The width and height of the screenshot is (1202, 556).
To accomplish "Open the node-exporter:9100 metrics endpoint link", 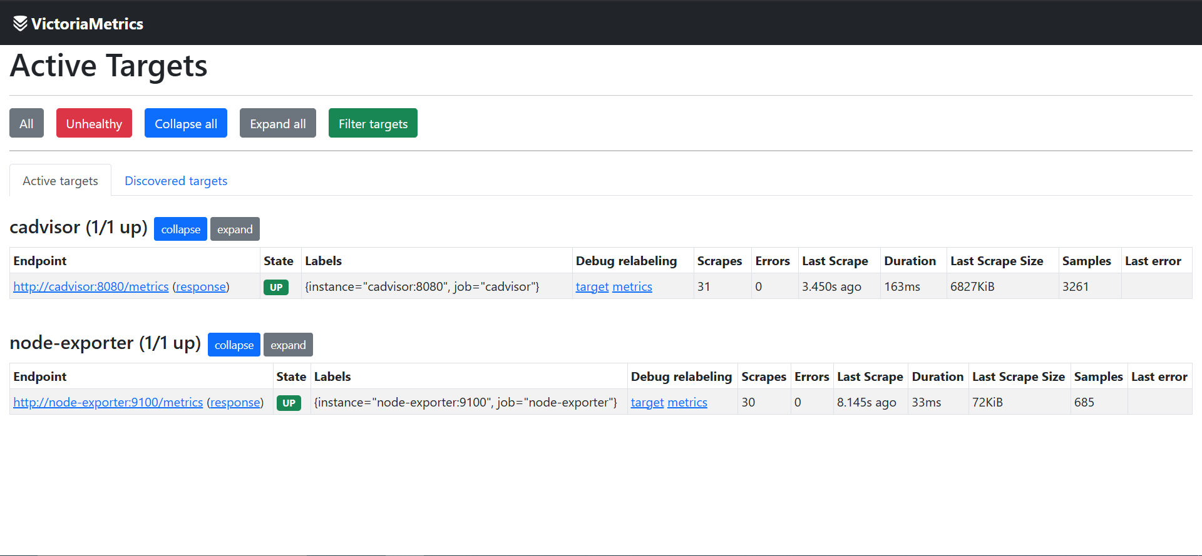I will [x=108, y=402].
